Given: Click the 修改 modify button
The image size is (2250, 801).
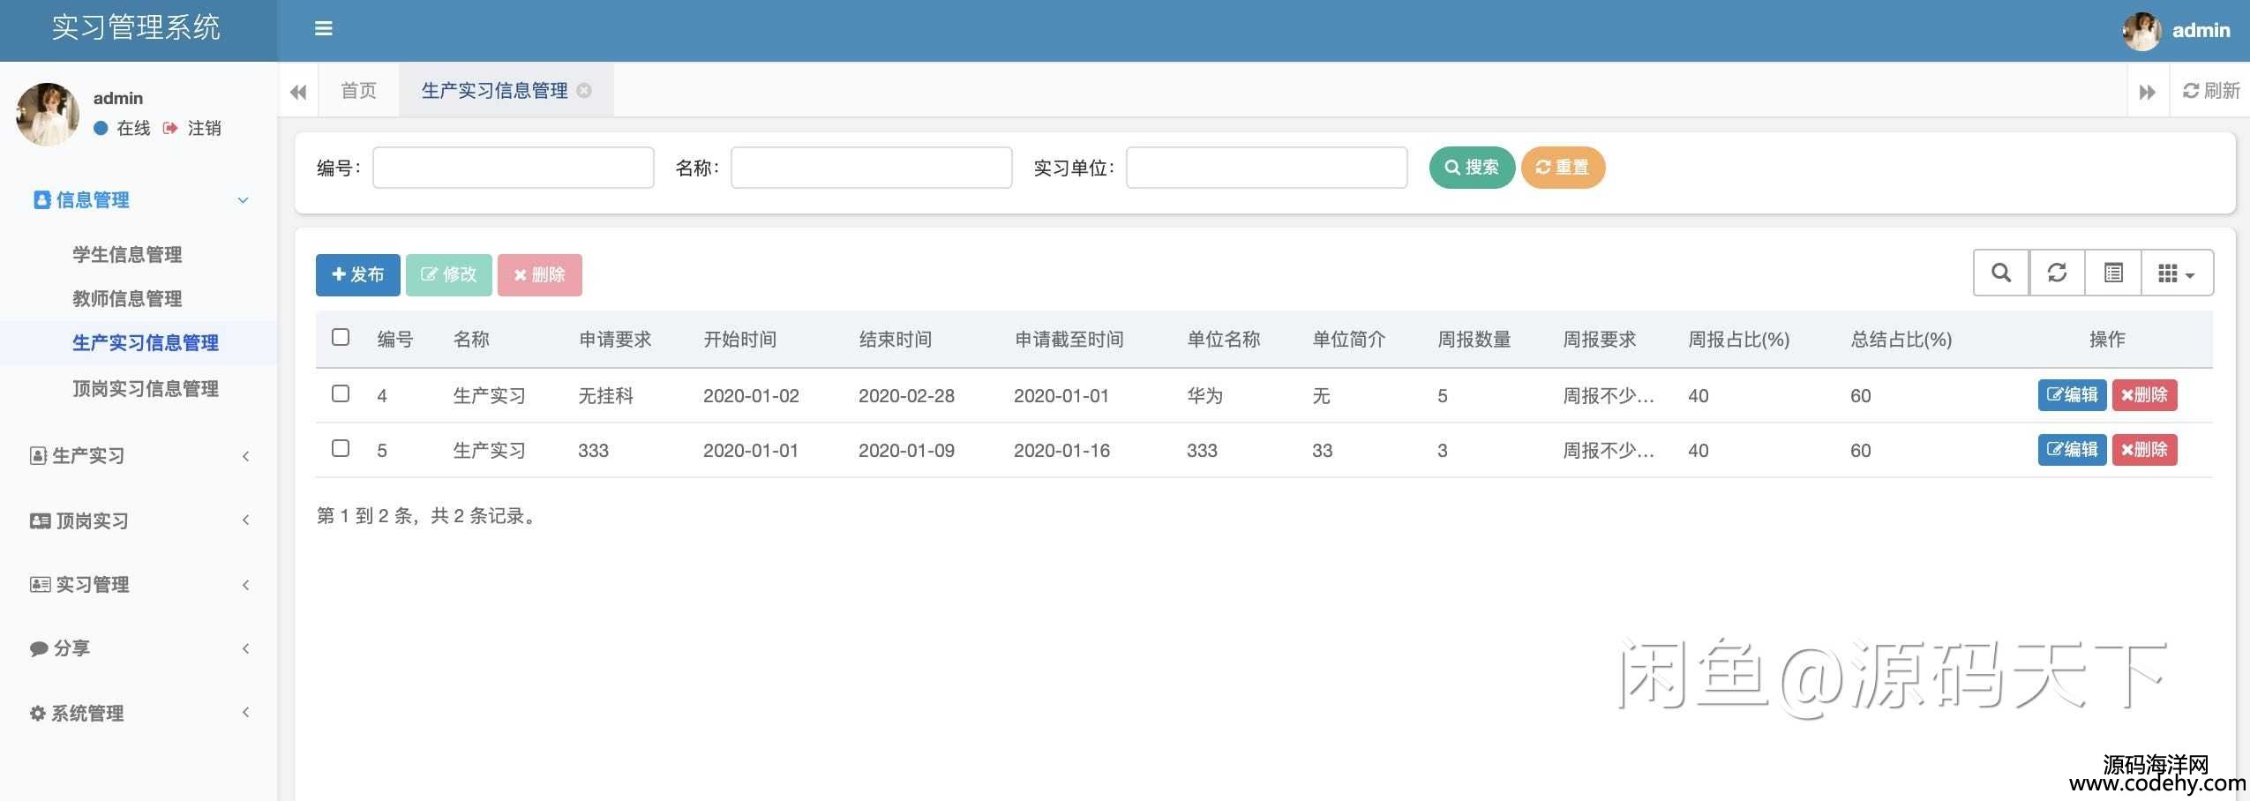Looking at the screenshot, I should click(448, 274).
